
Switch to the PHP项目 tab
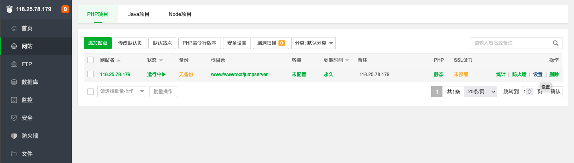pyautogui.click(x=98, y=14)
